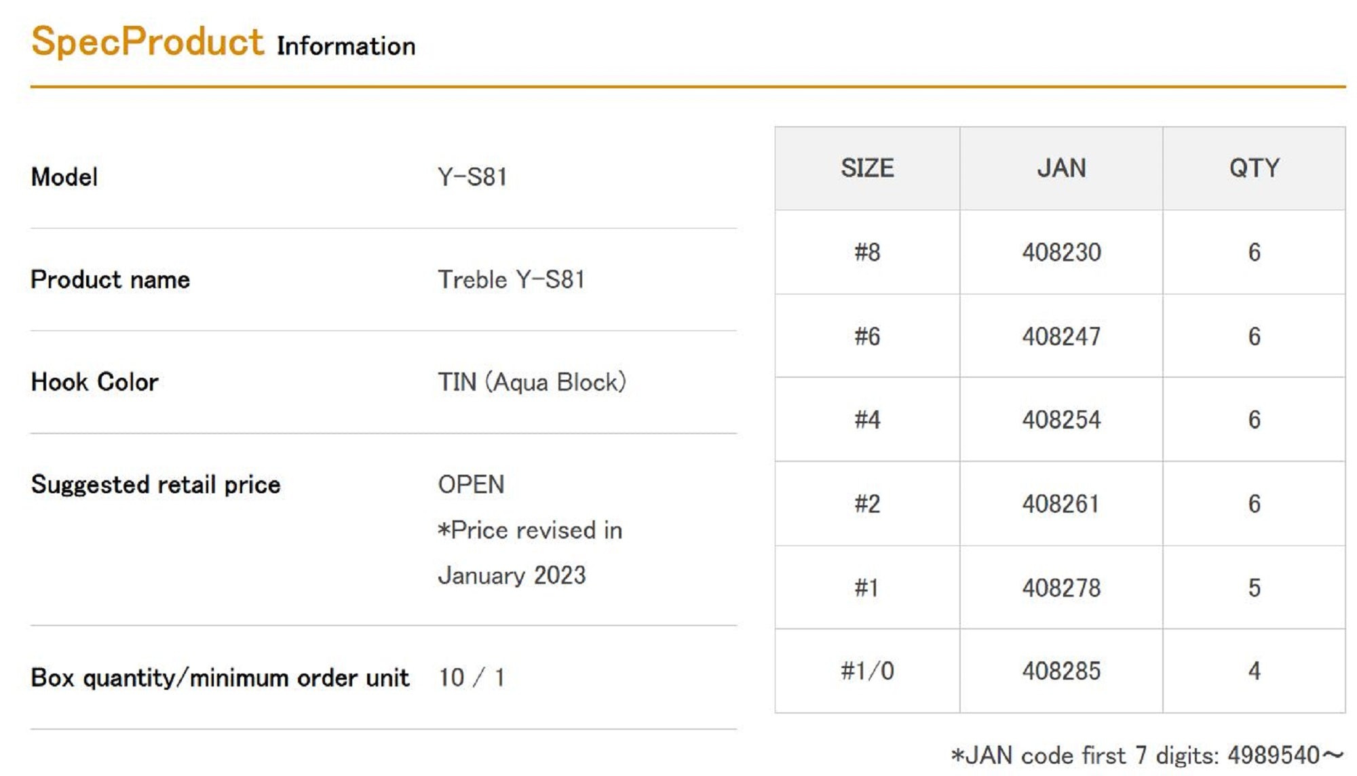Select the TIN (Aqua Block) text

pos(531,382)
